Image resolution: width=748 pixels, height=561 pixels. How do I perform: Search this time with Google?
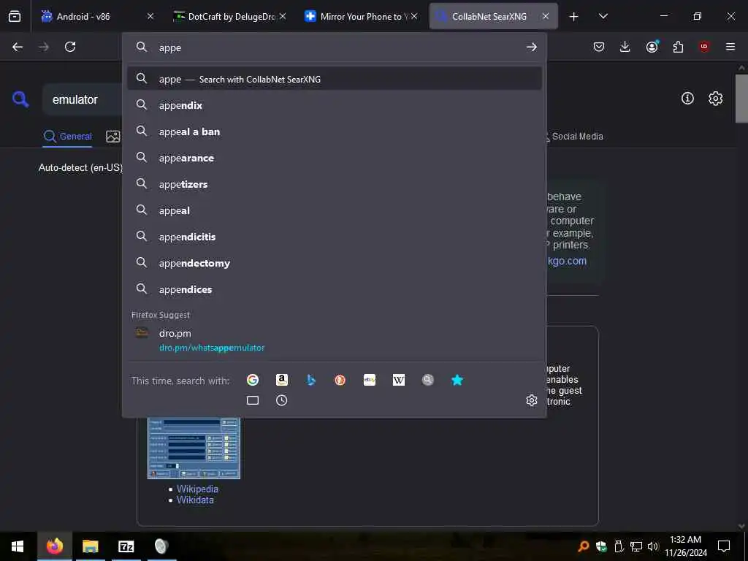(252, 380)
